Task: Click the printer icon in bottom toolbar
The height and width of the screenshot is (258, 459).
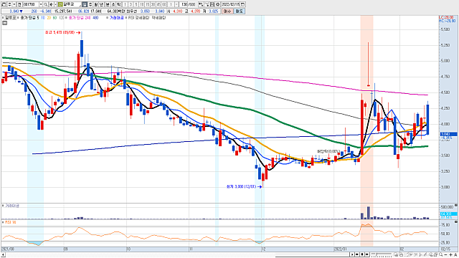Action: pos(435,254)
